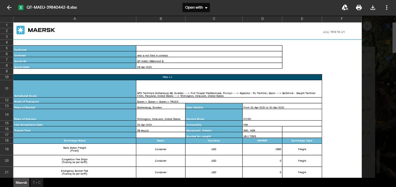This screenshot has height=187, width=396.
Task: Switch to the T+C sheet tab
Action: (x=36, y=182)
